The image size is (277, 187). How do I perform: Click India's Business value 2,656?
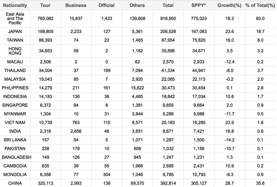tap(76, 131)
